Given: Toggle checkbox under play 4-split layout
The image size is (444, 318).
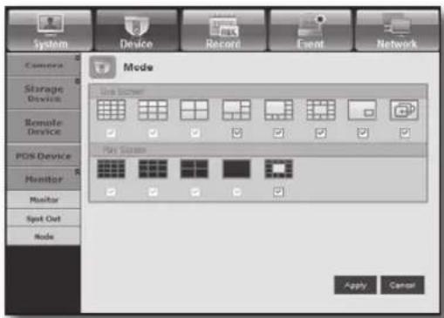Looking at the screenshot, I should pos(195,192).
